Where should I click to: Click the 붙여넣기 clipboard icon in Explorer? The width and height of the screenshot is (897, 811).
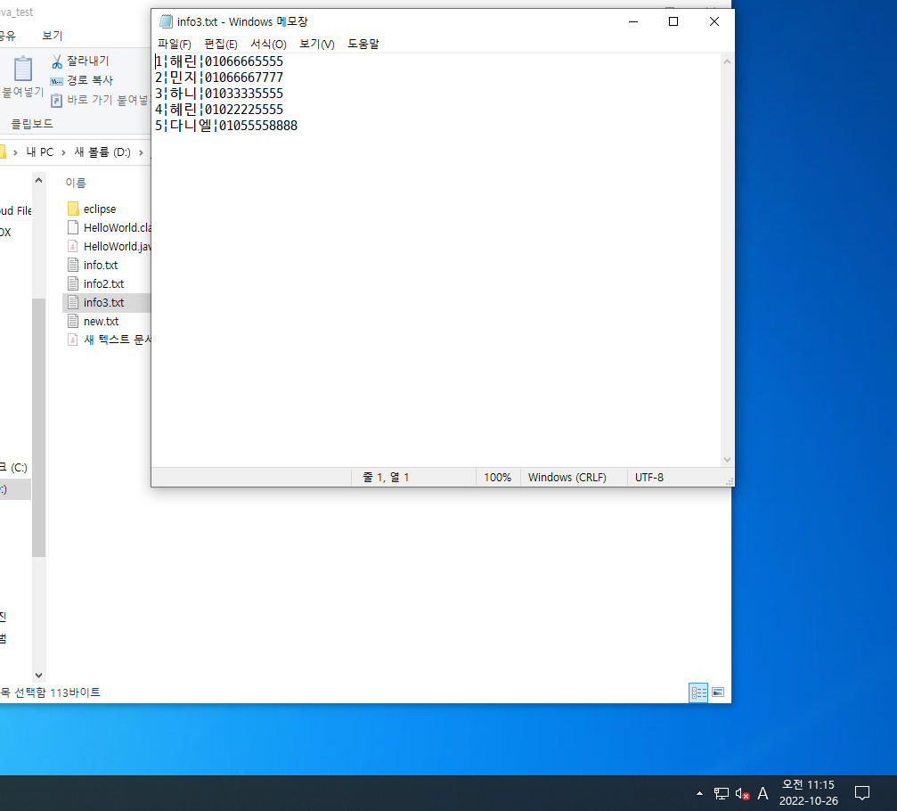[x=23, y=69]
